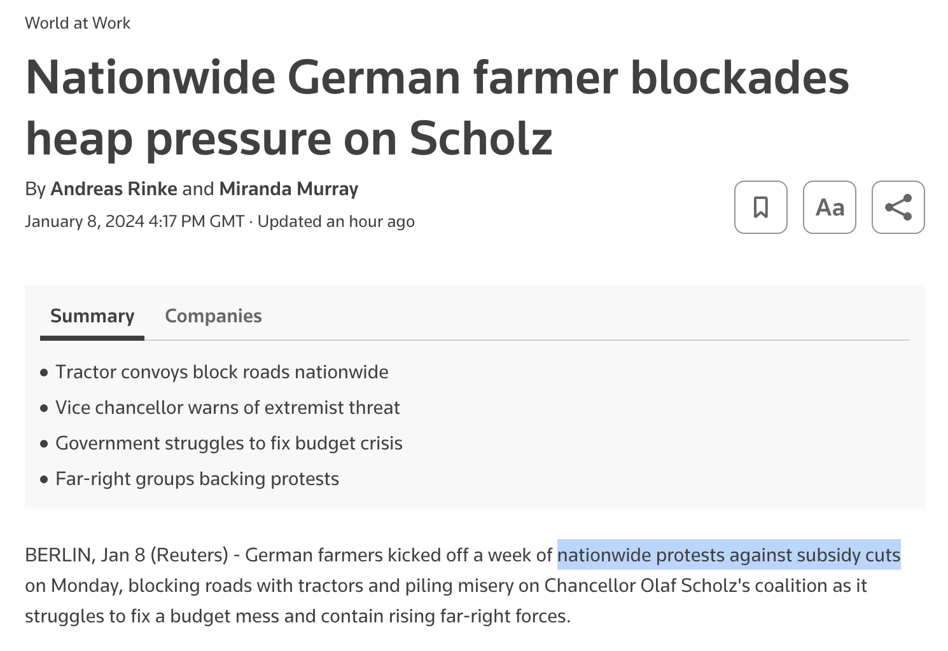Click the highlighted 'nationwide protests against subsidy cuts' text
948x651 pixels.
[x=728, y=555]
